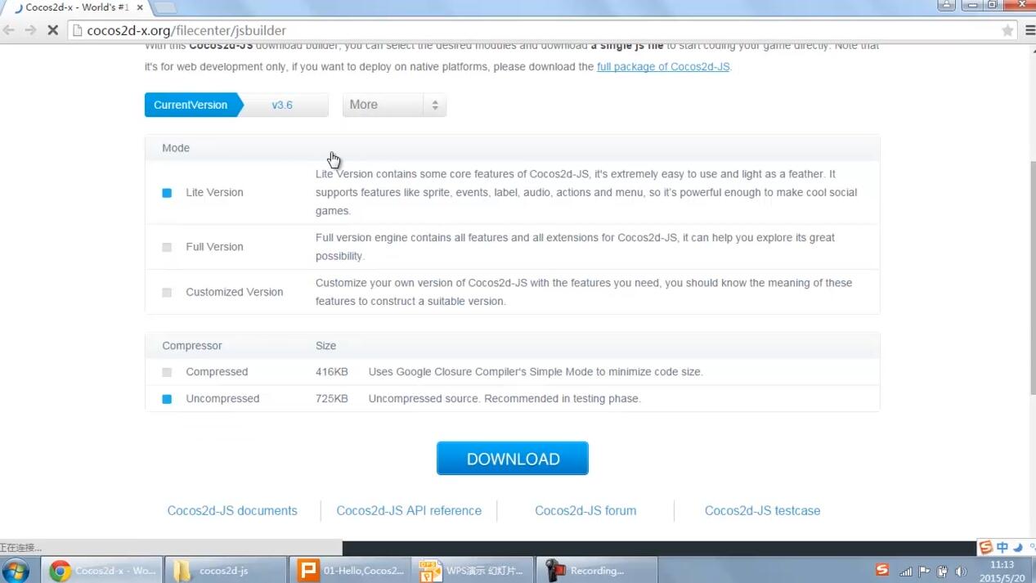1036x583 pixels.
Task: Select the v3.6 version tab
Action: (283, 105)
